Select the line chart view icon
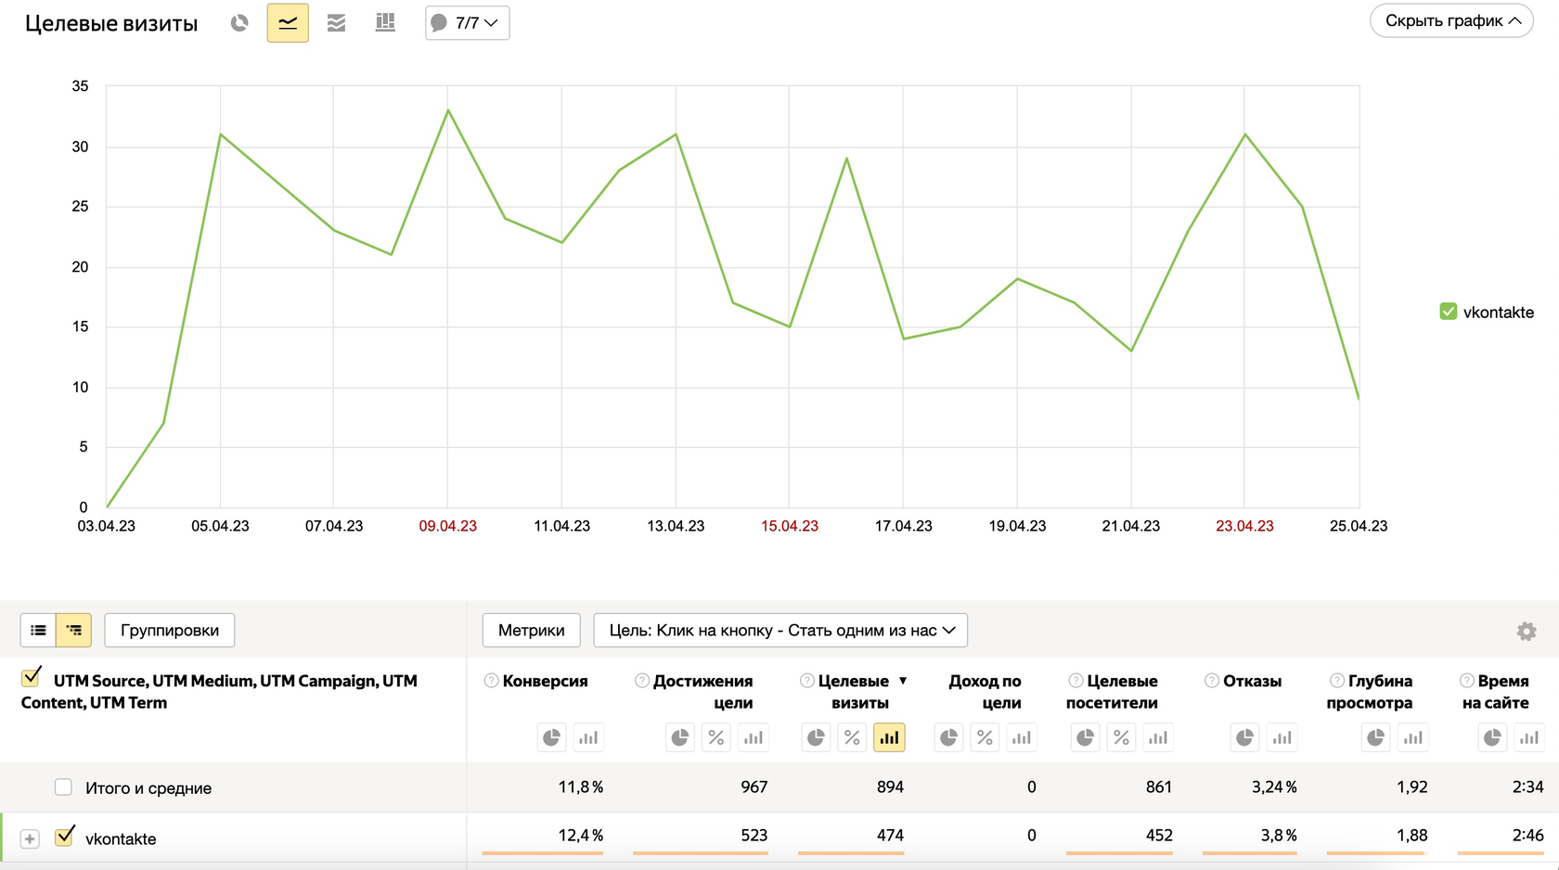Screen dimensions: 1559x870 tap(288, 23)
